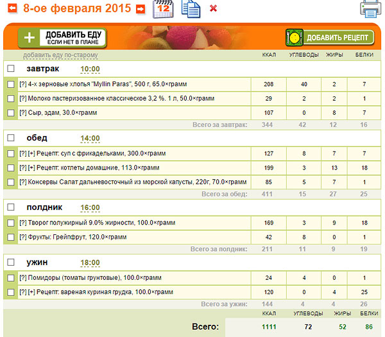This screenshot has height=337, width=385.
Task: Open [?] info for Творог полужирный
Action: pyautogui.click(x=22, y=223)
